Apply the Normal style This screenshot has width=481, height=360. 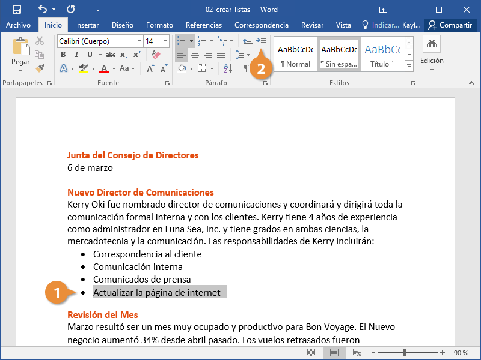295,55
